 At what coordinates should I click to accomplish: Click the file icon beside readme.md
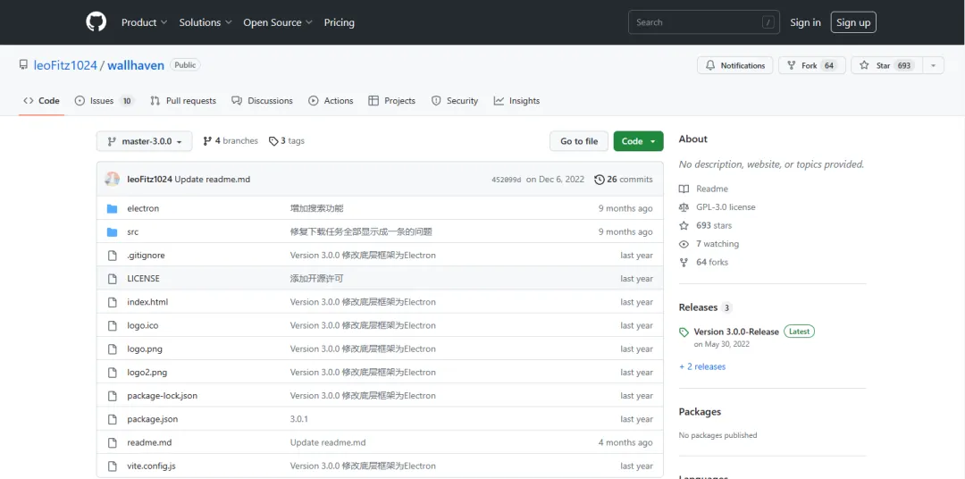tap(112, 442)
